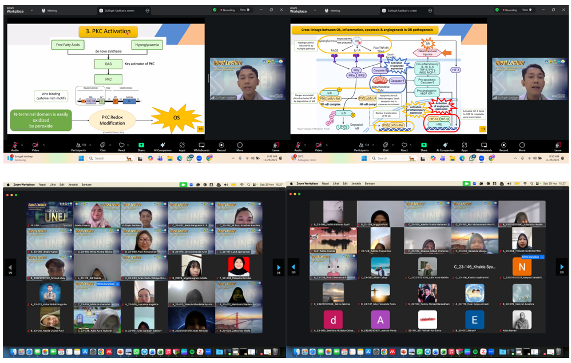Click the More icon in the PKC Activation window

click(240, 146)
